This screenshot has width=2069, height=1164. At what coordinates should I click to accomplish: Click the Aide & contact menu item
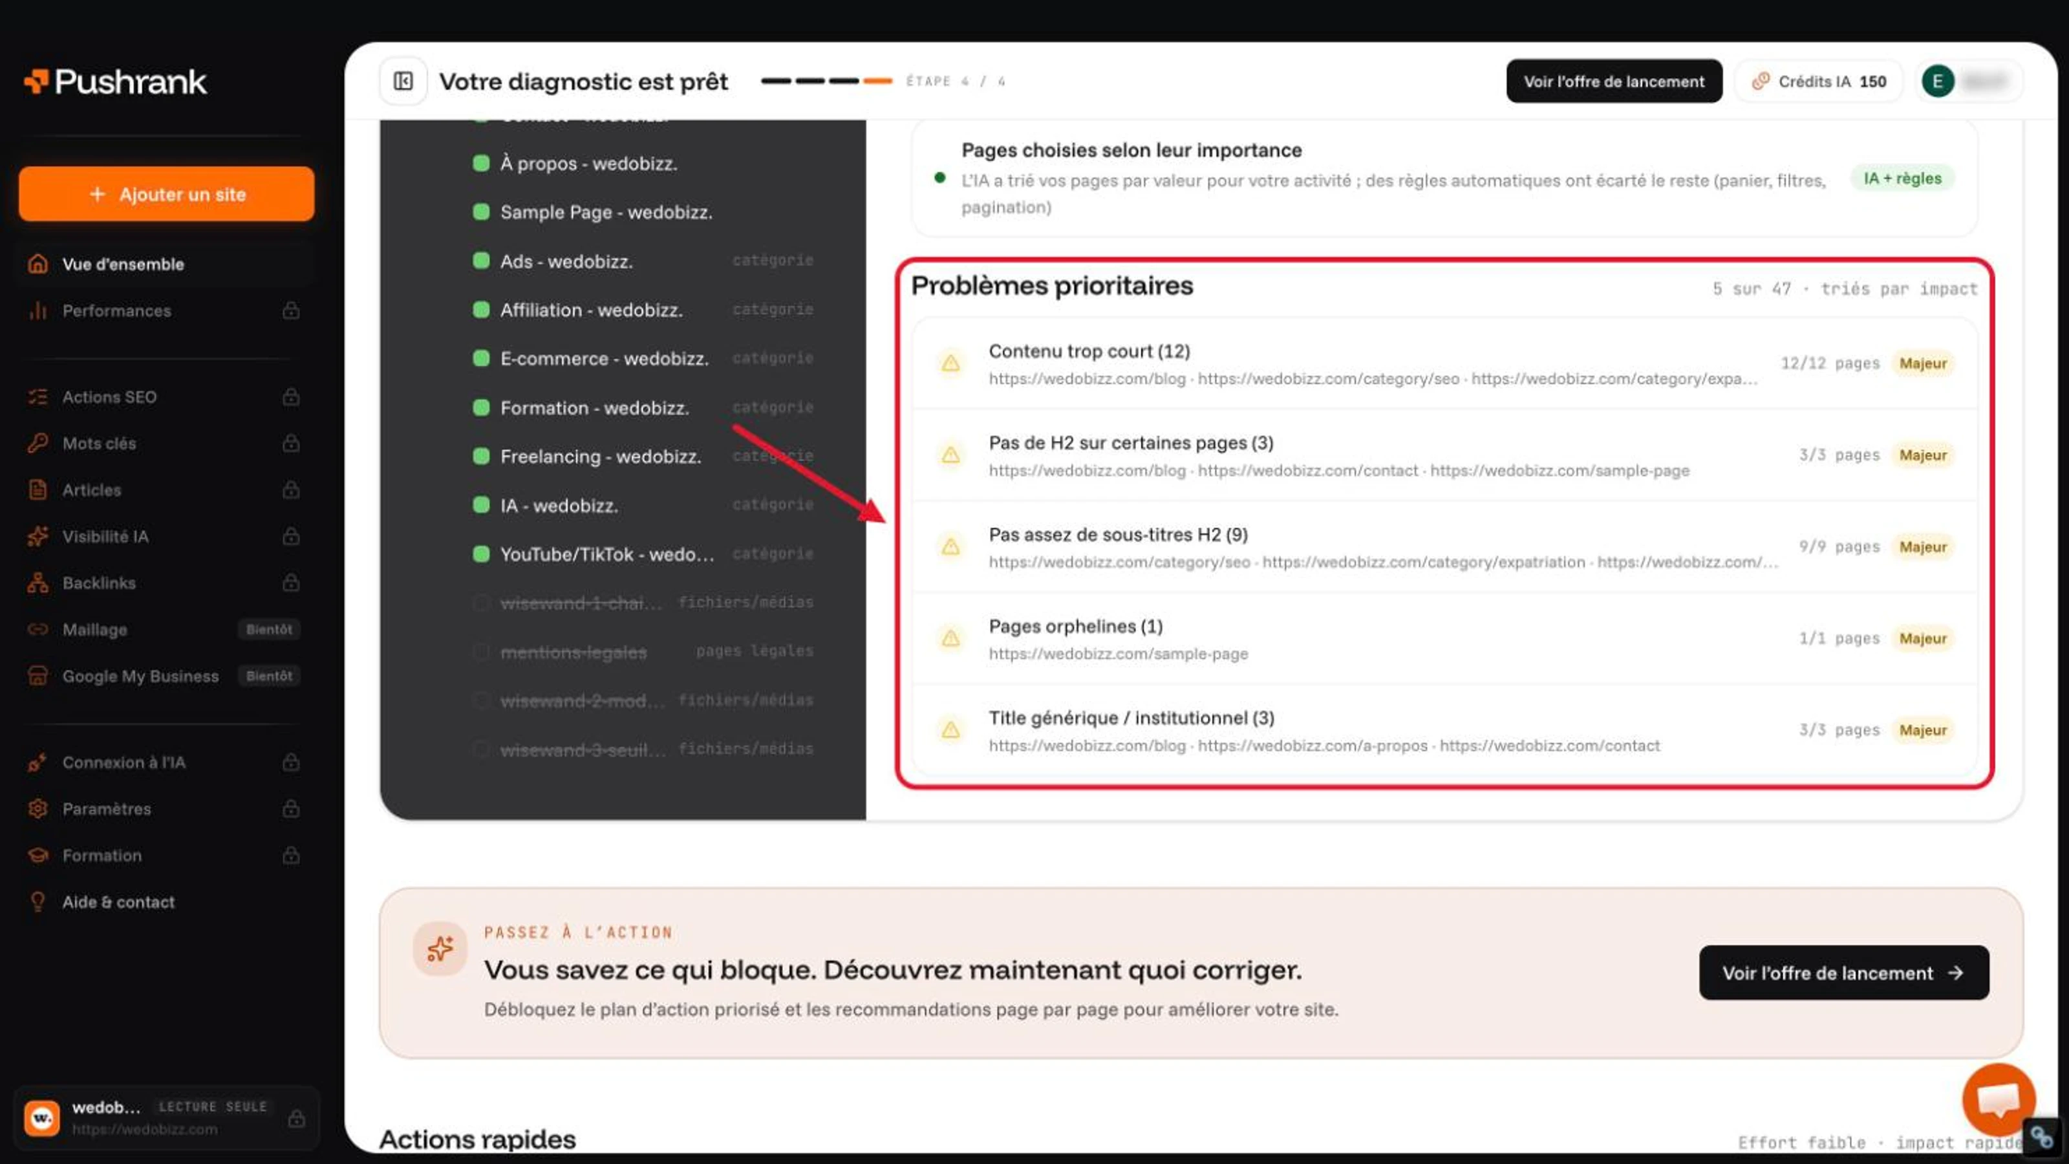coord(166,902)
